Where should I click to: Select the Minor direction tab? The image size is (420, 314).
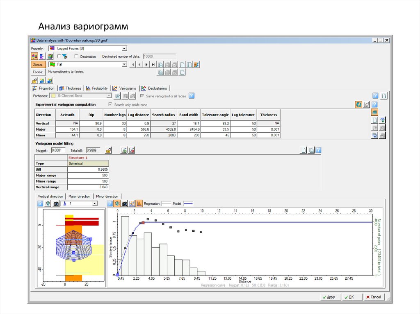tap(107, 197)
